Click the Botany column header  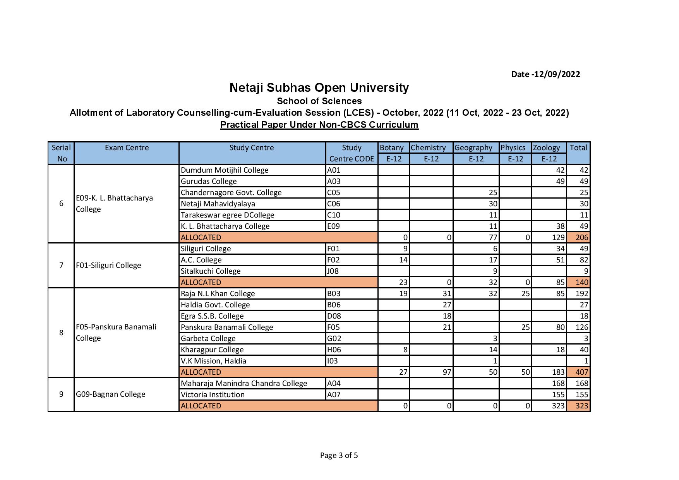tap(392, 147)
